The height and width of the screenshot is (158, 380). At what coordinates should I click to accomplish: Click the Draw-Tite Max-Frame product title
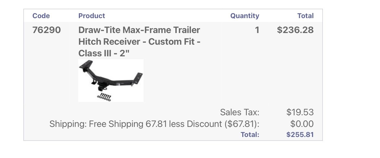(139, 41)
